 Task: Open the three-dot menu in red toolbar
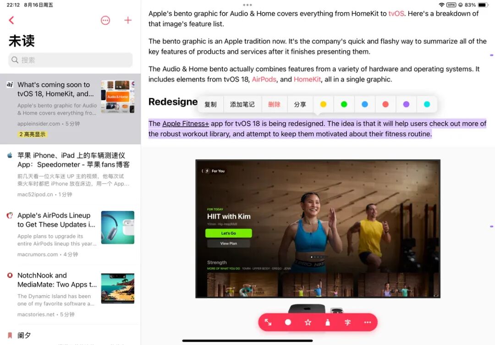pos(368,322)
